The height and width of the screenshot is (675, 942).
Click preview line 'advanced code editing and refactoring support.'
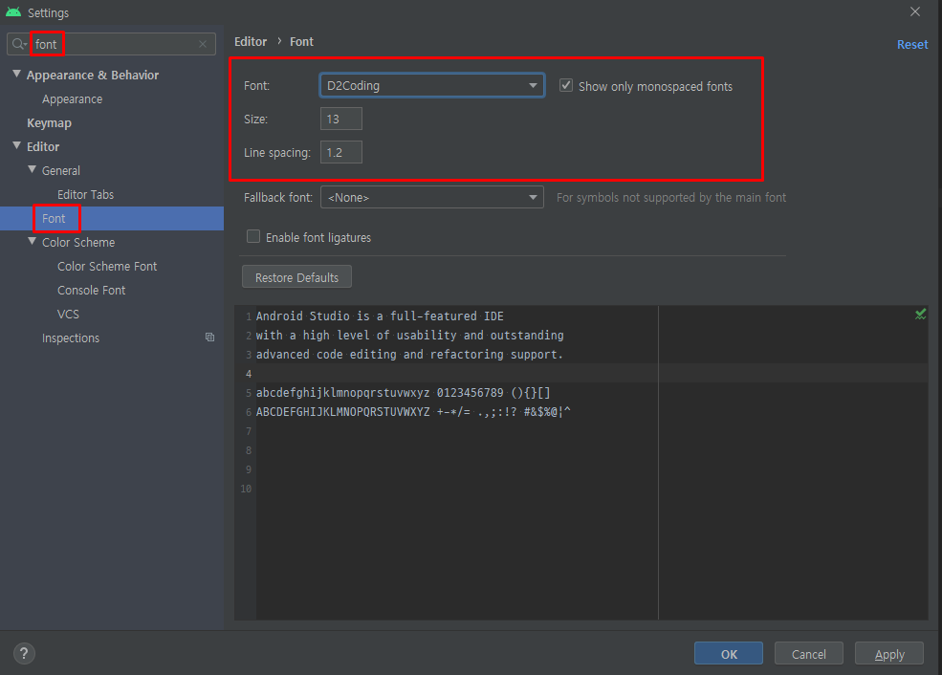tap(409, 355)
